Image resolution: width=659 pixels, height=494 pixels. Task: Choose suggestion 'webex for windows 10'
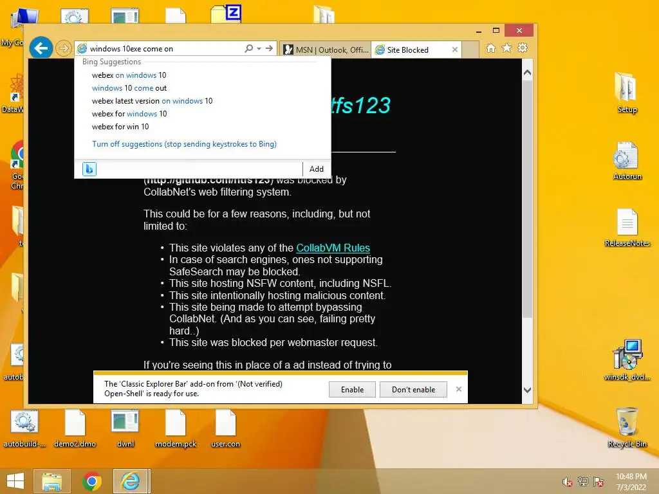point(129,114)
